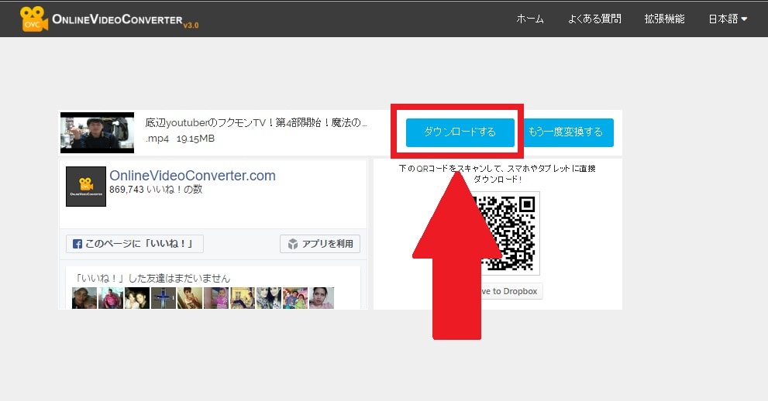Click the アプリを利用 button
The image size is (768, 401).
pyautogui.click(x=320, y=244)
